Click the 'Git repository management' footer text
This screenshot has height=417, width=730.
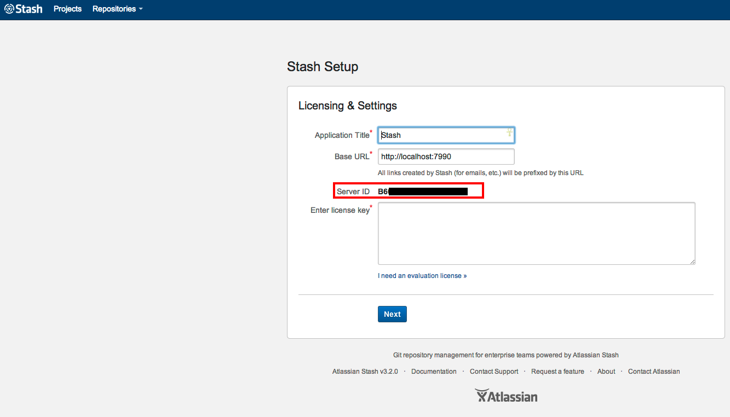pos(506,355)
